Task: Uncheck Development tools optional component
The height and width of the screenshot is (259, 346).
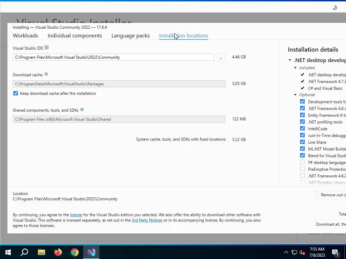Action: 302,102
